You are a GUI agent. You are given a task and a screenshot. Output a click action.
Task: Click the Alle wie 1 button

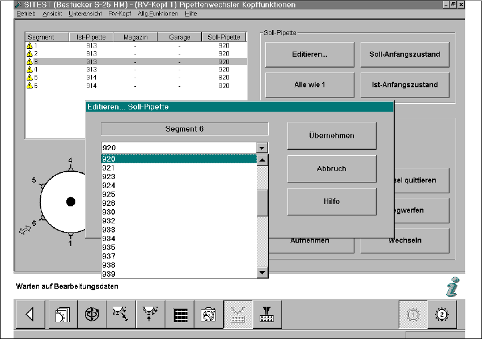click(x=309, y=85)
